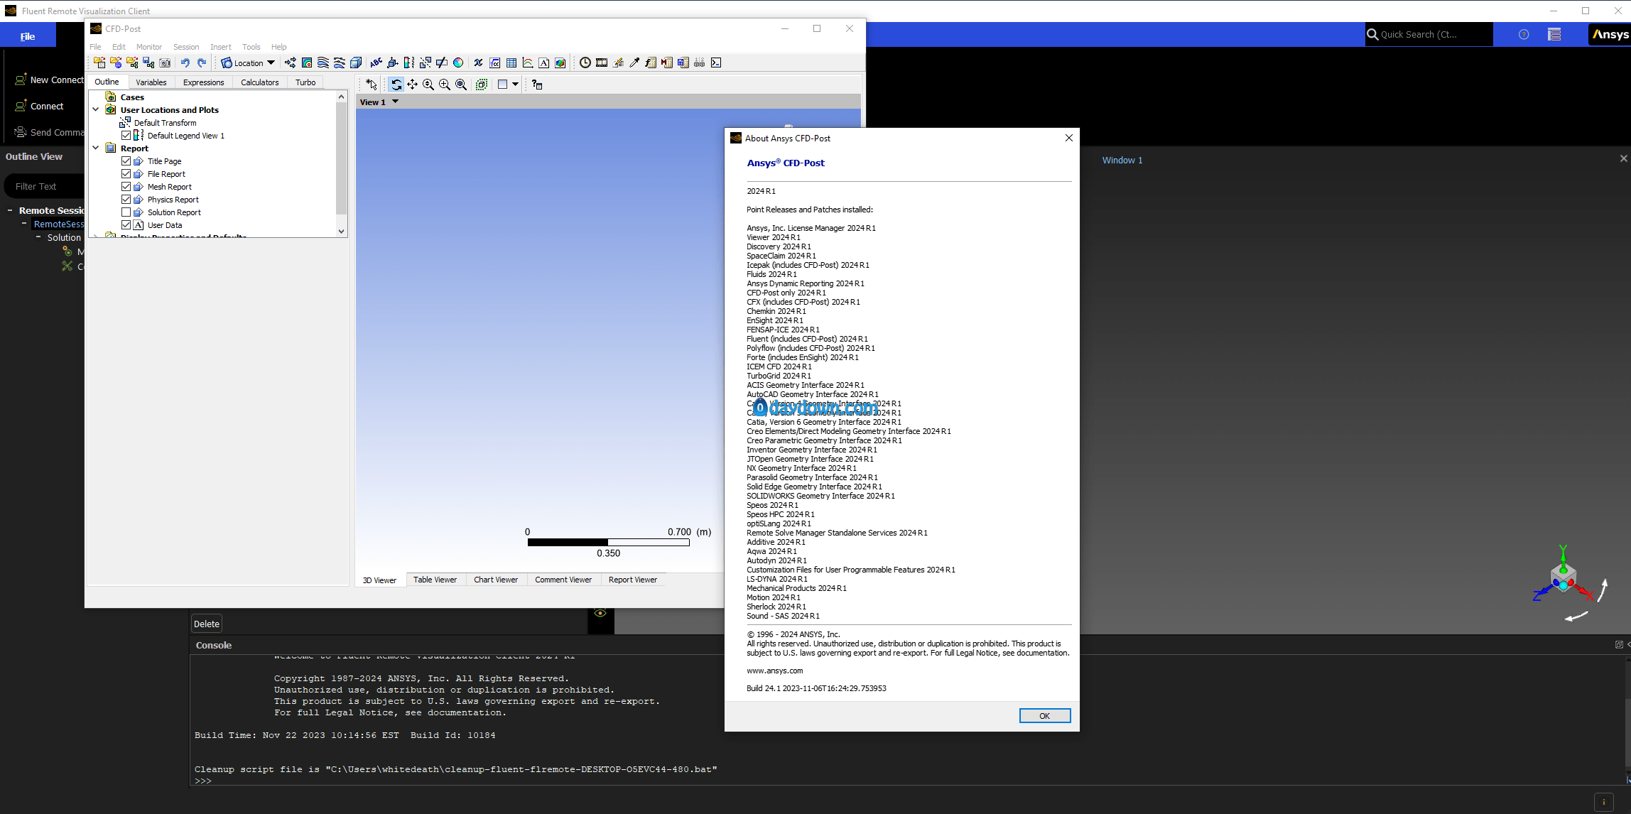Uncheck the Mesh Report checkbox
This screenshot has height=814, width=1631.
126,186
